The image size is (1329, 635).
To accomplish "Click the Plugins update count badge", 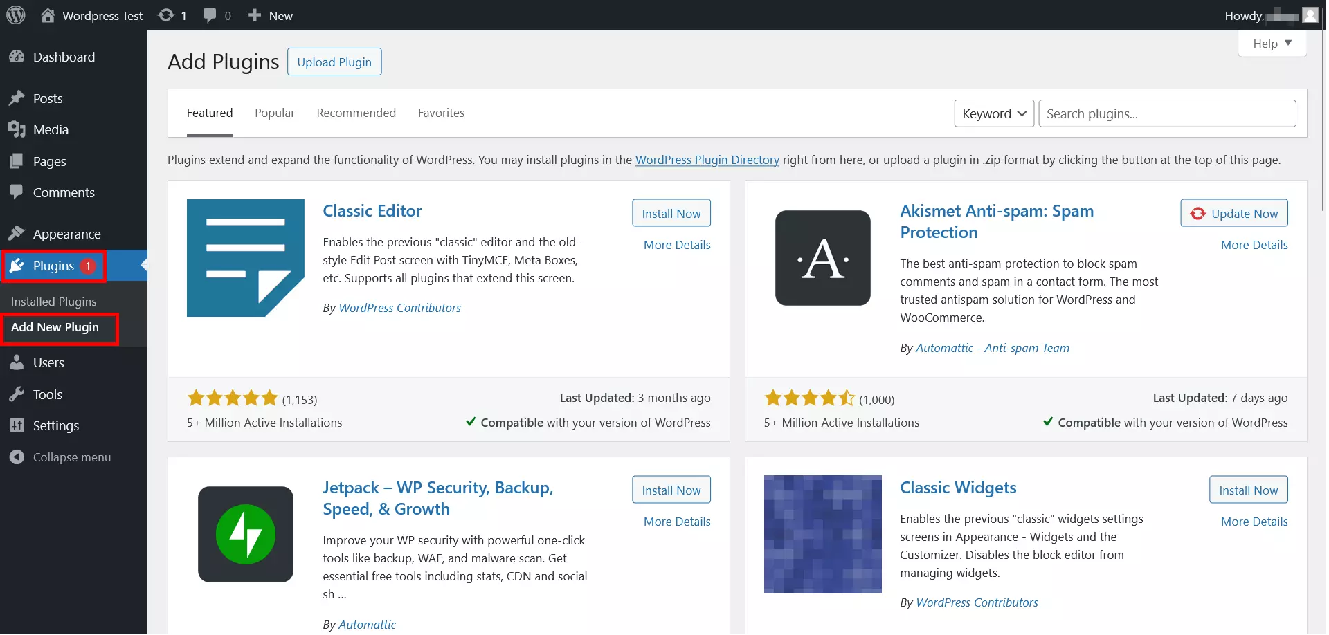I will click(x=88, y=266).
